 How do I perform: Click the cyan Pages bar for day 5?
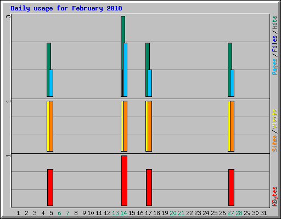51,83
